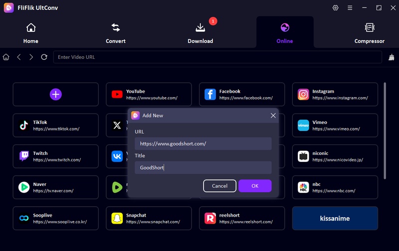Go back with the left arrow
399x251 pixels.
tap(19, 57)
